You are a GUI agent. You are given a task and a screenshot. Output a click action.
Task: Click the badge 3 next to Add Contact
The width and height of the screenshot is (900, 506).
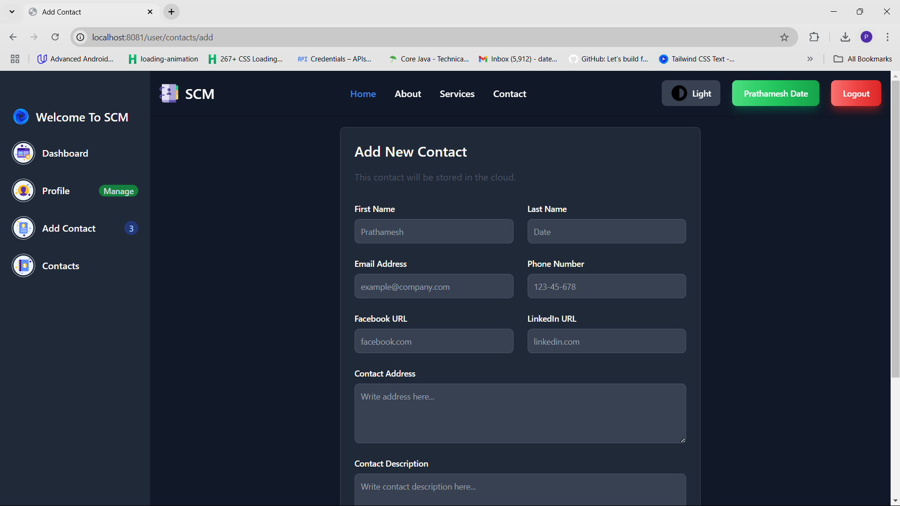pyautogui.click(x=131, y=228)
